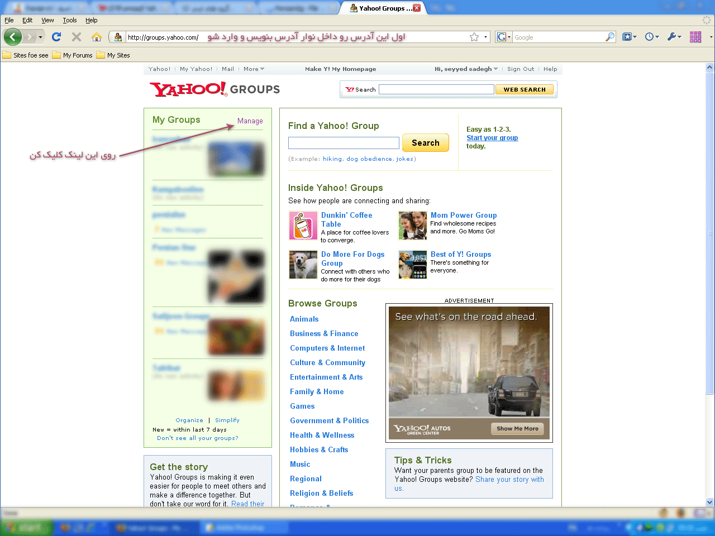Go back with the green Back arrow

point(13,37)
